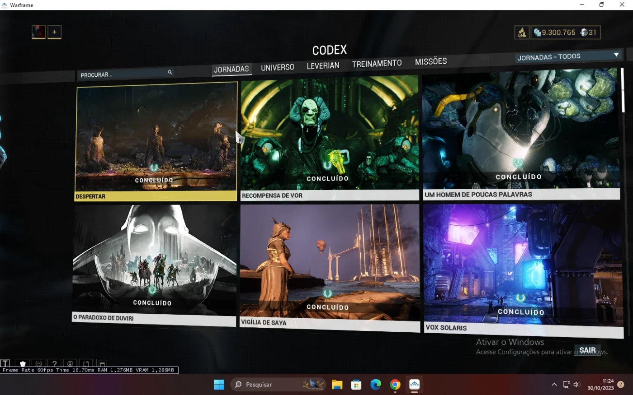Click the question mark help icon
This screenshot has height=395, width=633.
[x=54, y=363]
